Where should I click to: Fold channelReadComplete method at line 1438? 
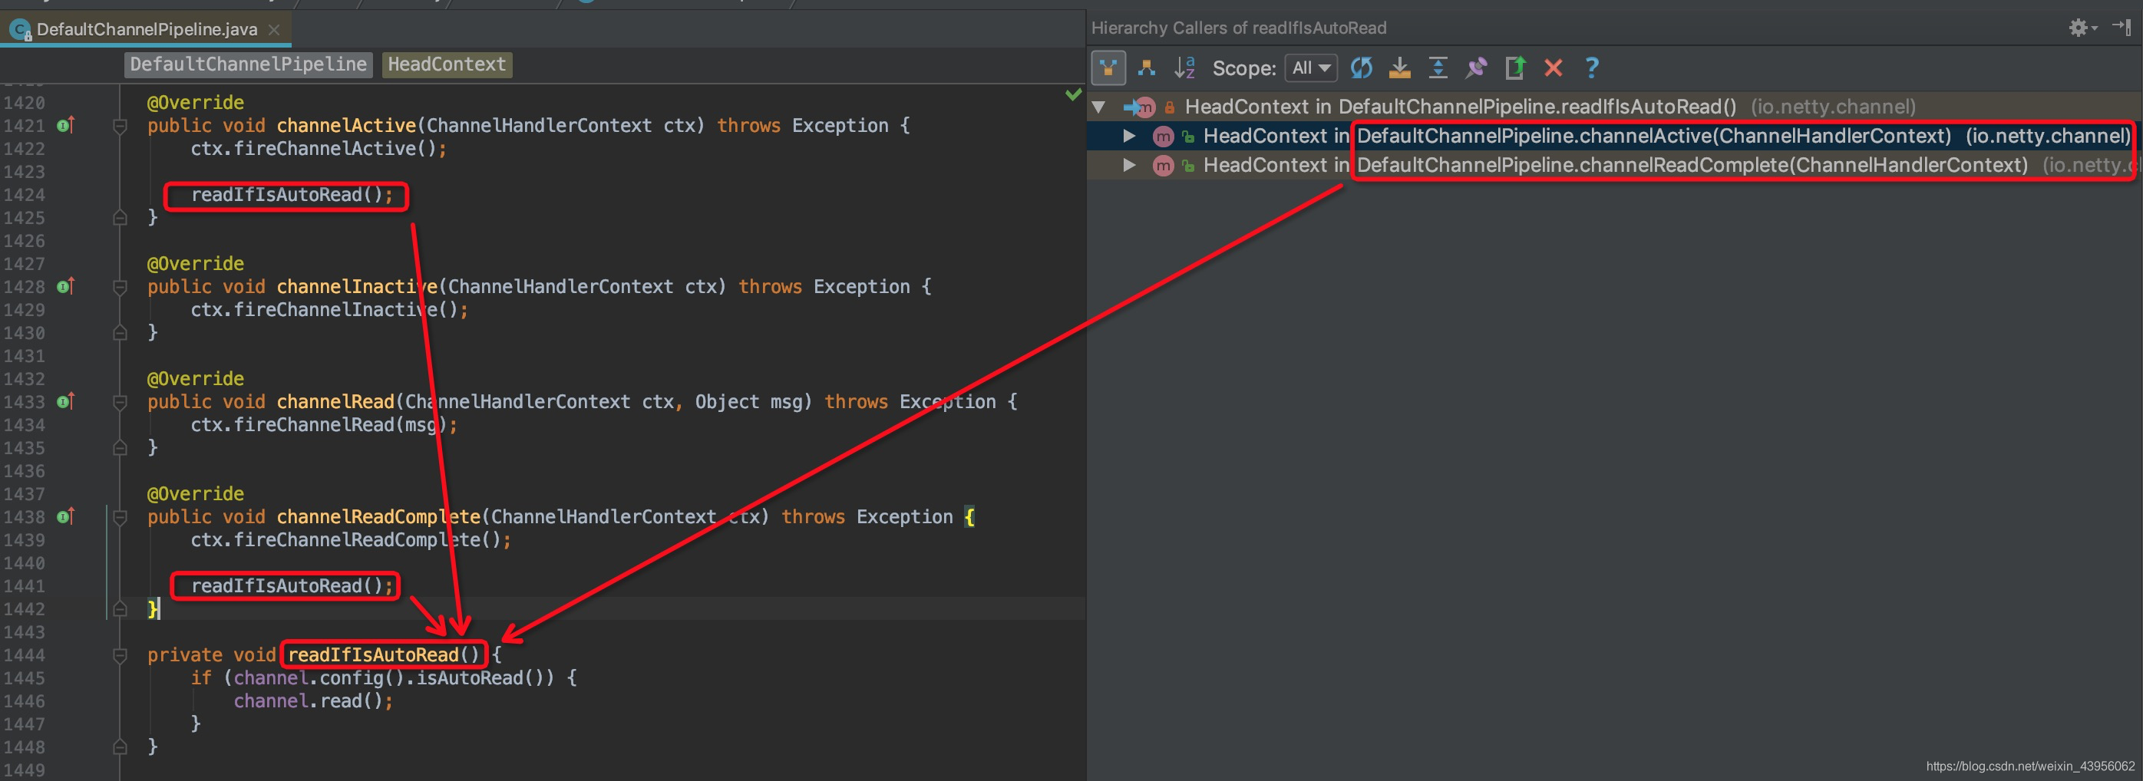click(x=120, y=517)
